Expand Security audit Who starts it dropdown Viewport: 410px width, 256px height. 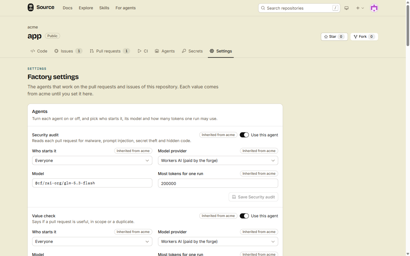tap(92, 161)
